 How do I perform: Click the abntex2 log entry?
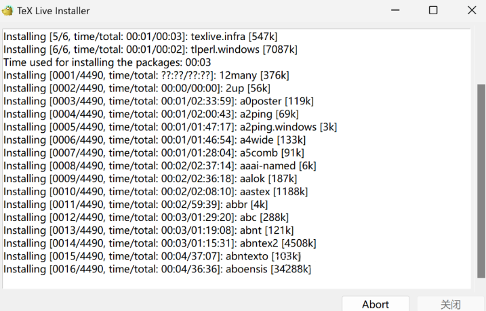pos(159,243)
